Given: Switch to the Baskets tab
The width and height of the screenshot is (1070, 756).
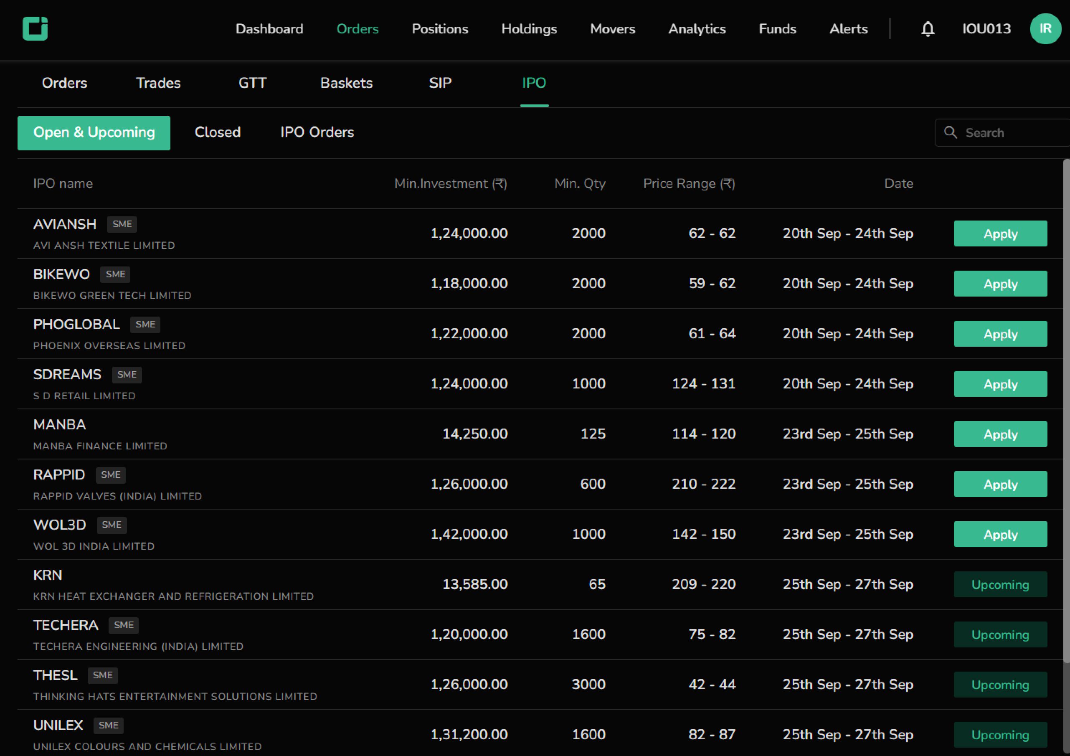Looking at the screenshot, I should (x=346, y=83).
